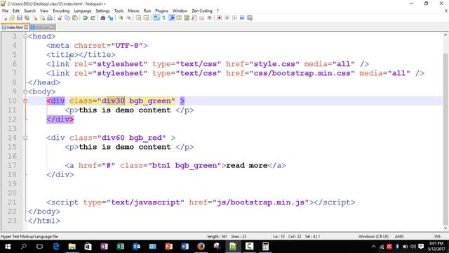The width and height of the screenshot is (449, 253).
Task: Open the Zen Coding menu
Action: [202, 11]
